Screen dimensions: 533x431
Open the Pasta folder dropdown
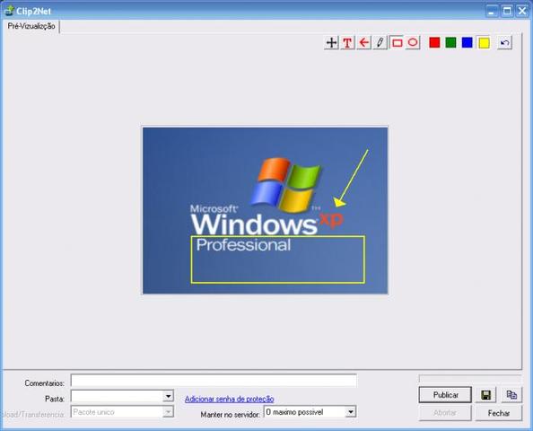(168, 396)
